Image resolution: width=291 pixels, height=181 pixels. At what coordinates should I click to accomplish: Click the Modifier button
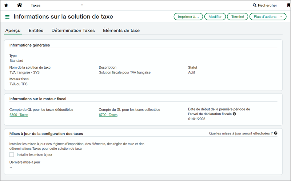pyautogui.click(x=215, y=17)
